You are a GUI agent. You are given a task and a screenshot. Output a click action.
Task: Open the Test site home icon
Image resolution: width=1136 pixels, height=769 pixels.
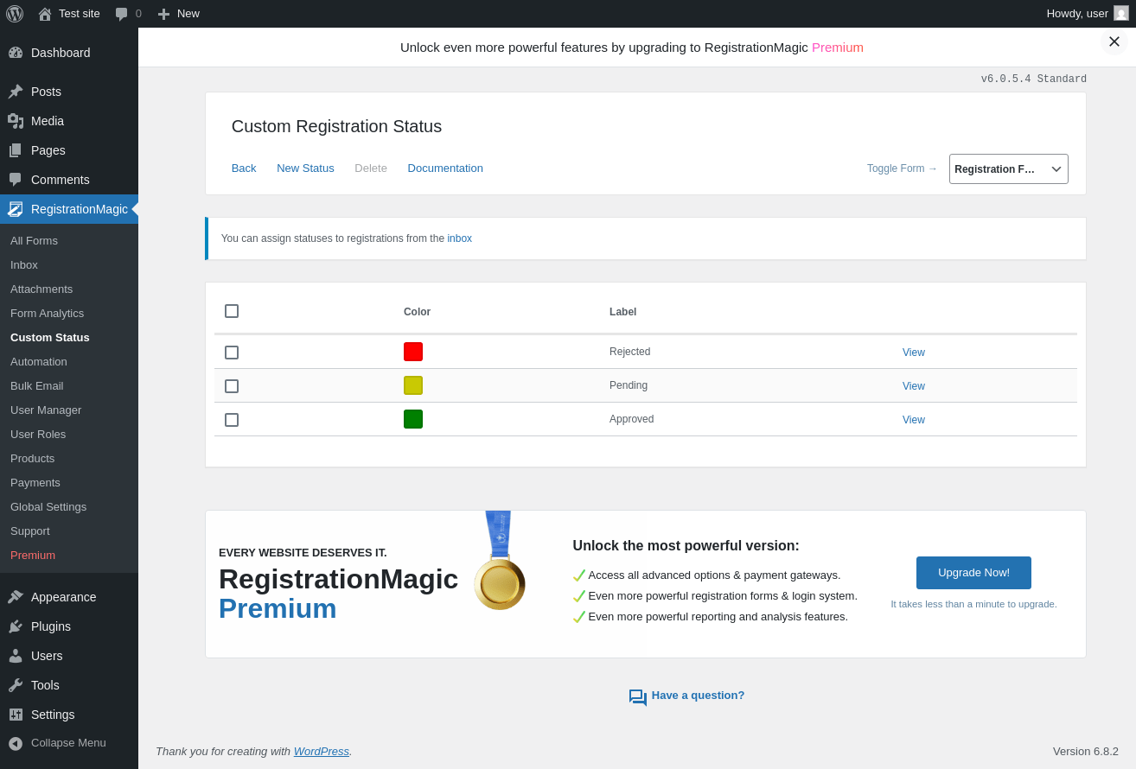point(45,14)
